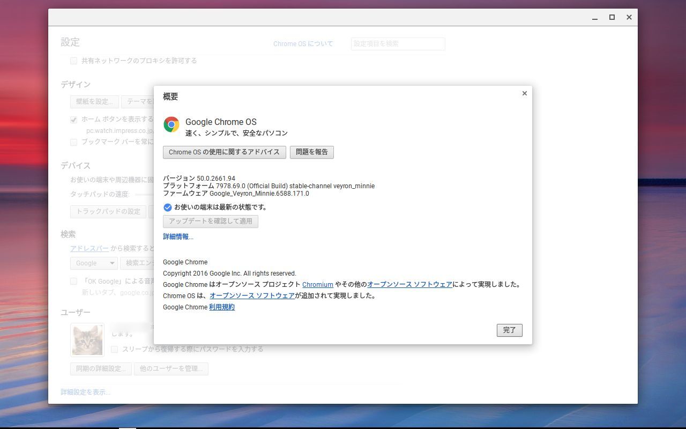Open the 利用規約 link
Screen dimensions: 686x429
point(222,307)
